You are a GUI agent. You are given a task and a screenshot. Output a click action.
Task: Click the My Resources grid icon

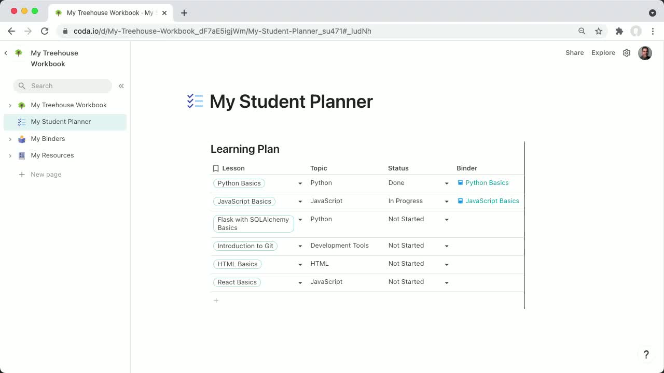[21, 155]
